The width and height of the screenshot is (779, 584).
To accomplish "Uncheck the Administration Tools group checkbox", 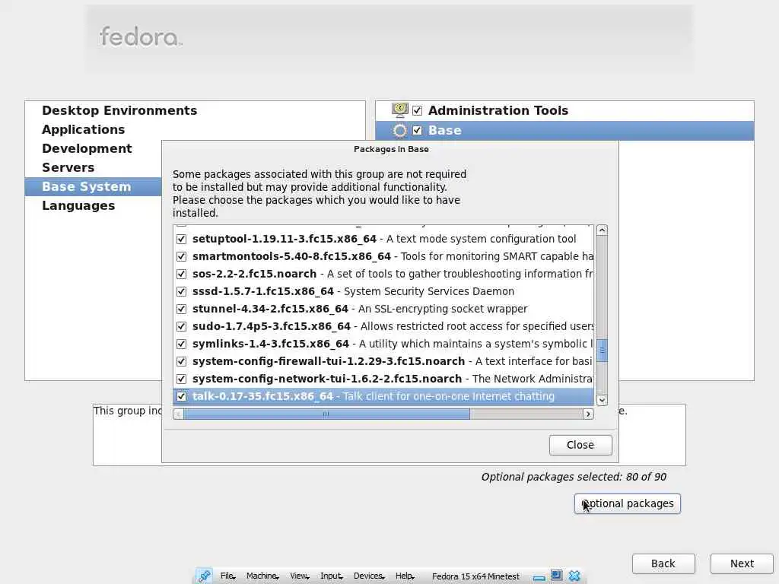I will [418, 110].
